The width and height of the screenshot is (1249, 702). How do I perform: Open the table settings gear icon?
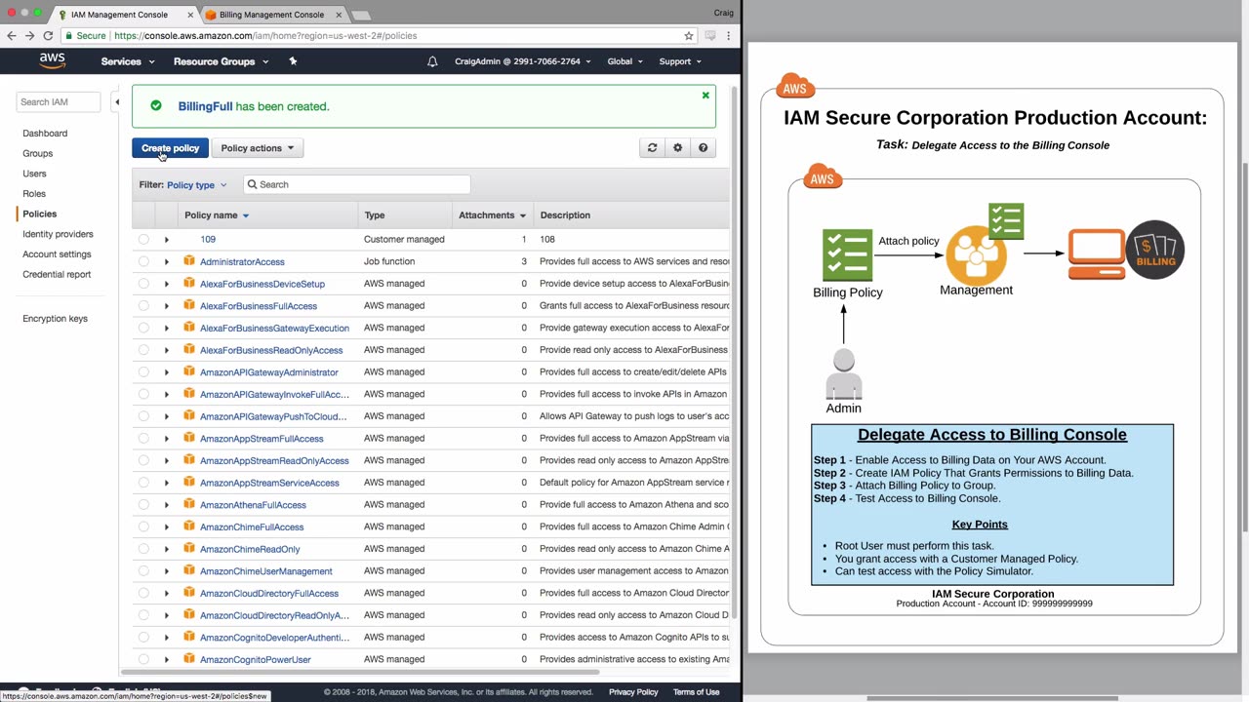point(678,148)
